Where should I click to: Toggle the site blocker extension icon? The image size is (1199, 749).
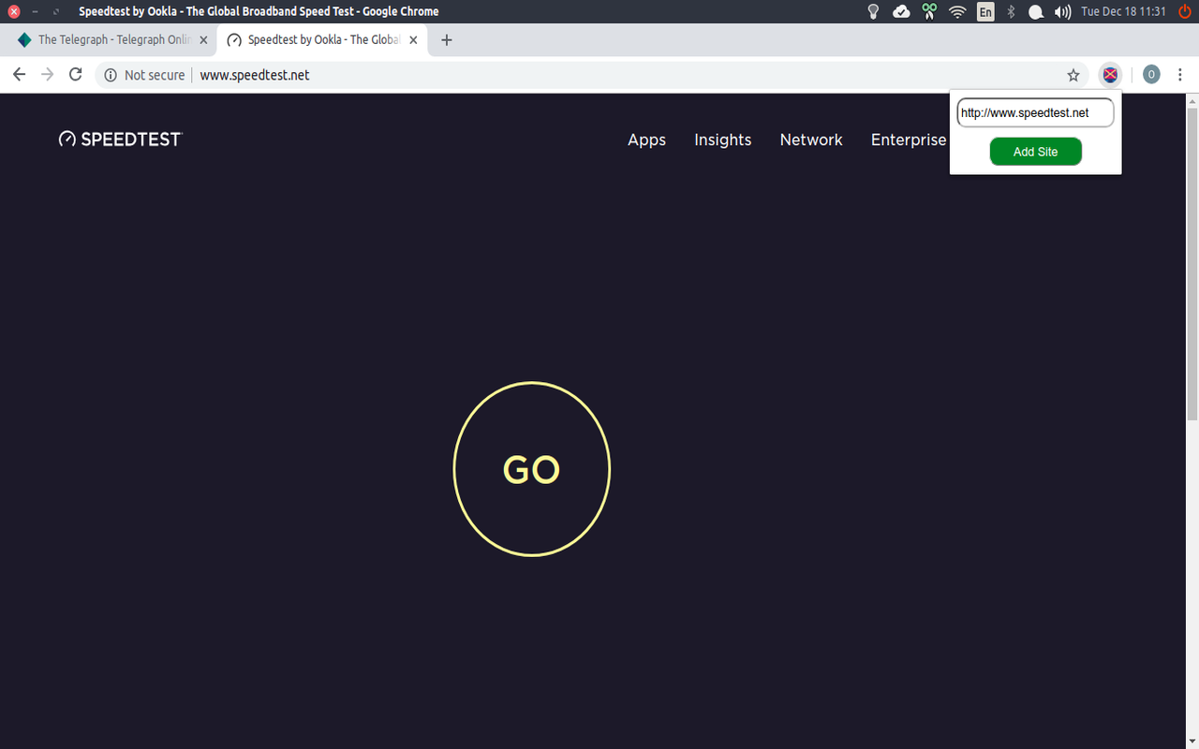tap(1110, 75)
